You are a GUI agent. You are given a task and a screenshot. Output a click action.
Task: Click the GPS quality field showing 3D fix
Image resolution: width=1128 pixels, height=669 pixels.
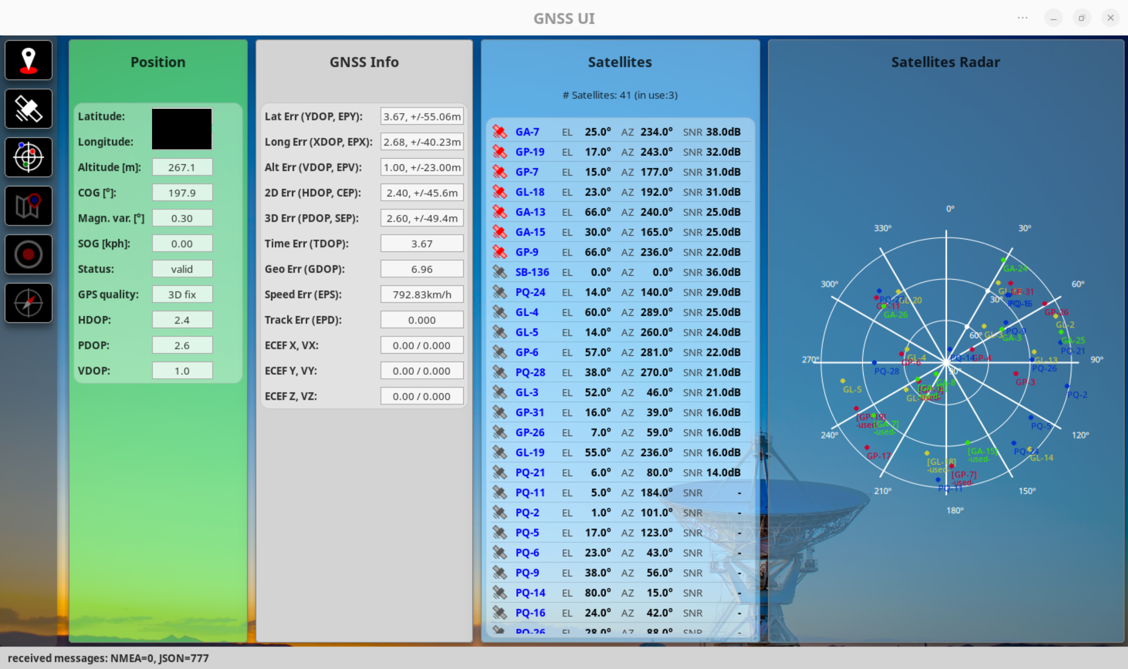[182, 294]
